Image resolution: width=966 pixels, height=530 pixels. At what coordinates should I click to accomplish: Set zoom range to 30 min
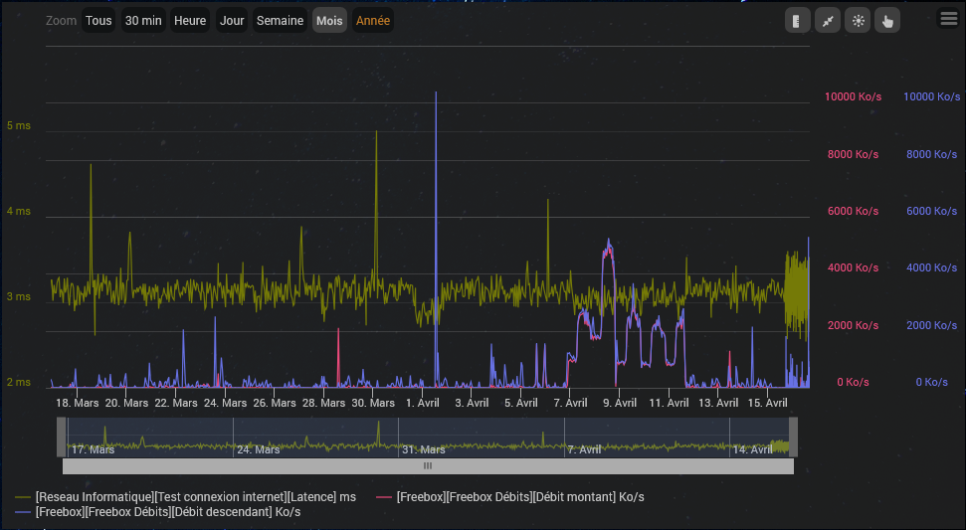143,20
